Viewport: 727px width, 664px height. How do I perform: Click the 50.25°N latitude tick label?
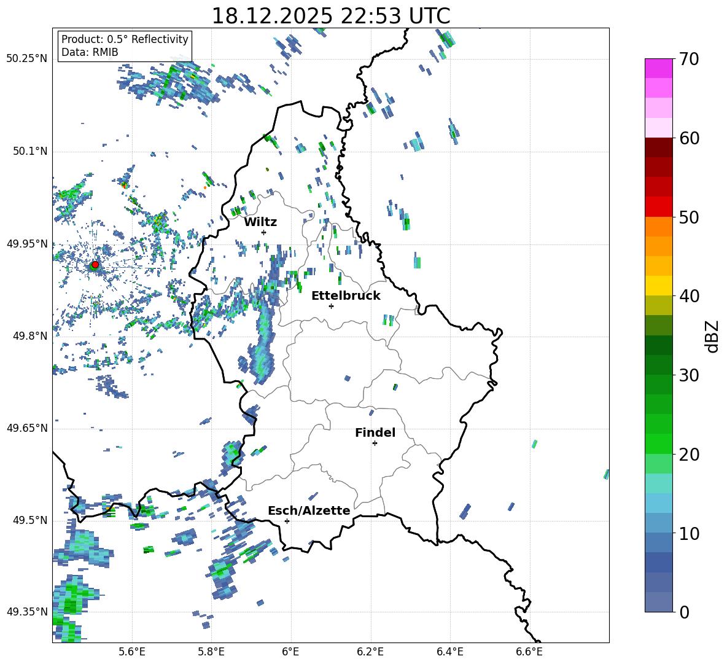(27, 59)
